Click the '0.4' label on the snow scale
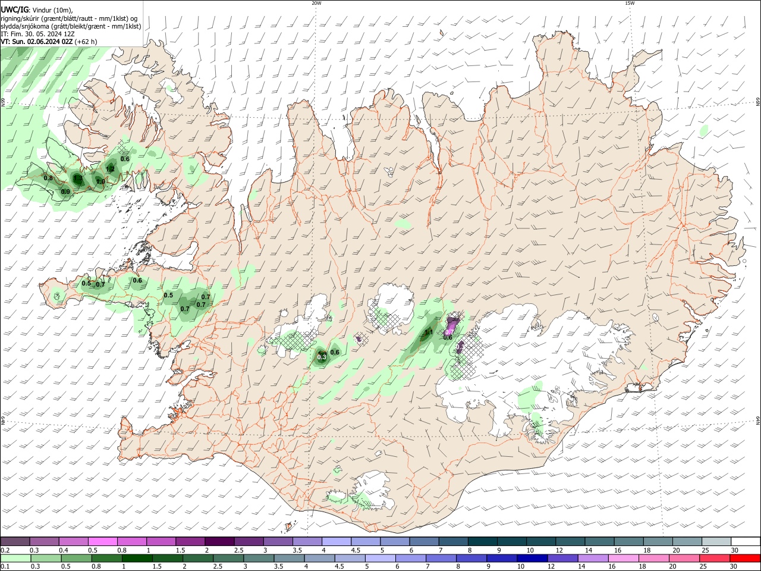This screenshot has width=761, height=571. coord(64,550)
